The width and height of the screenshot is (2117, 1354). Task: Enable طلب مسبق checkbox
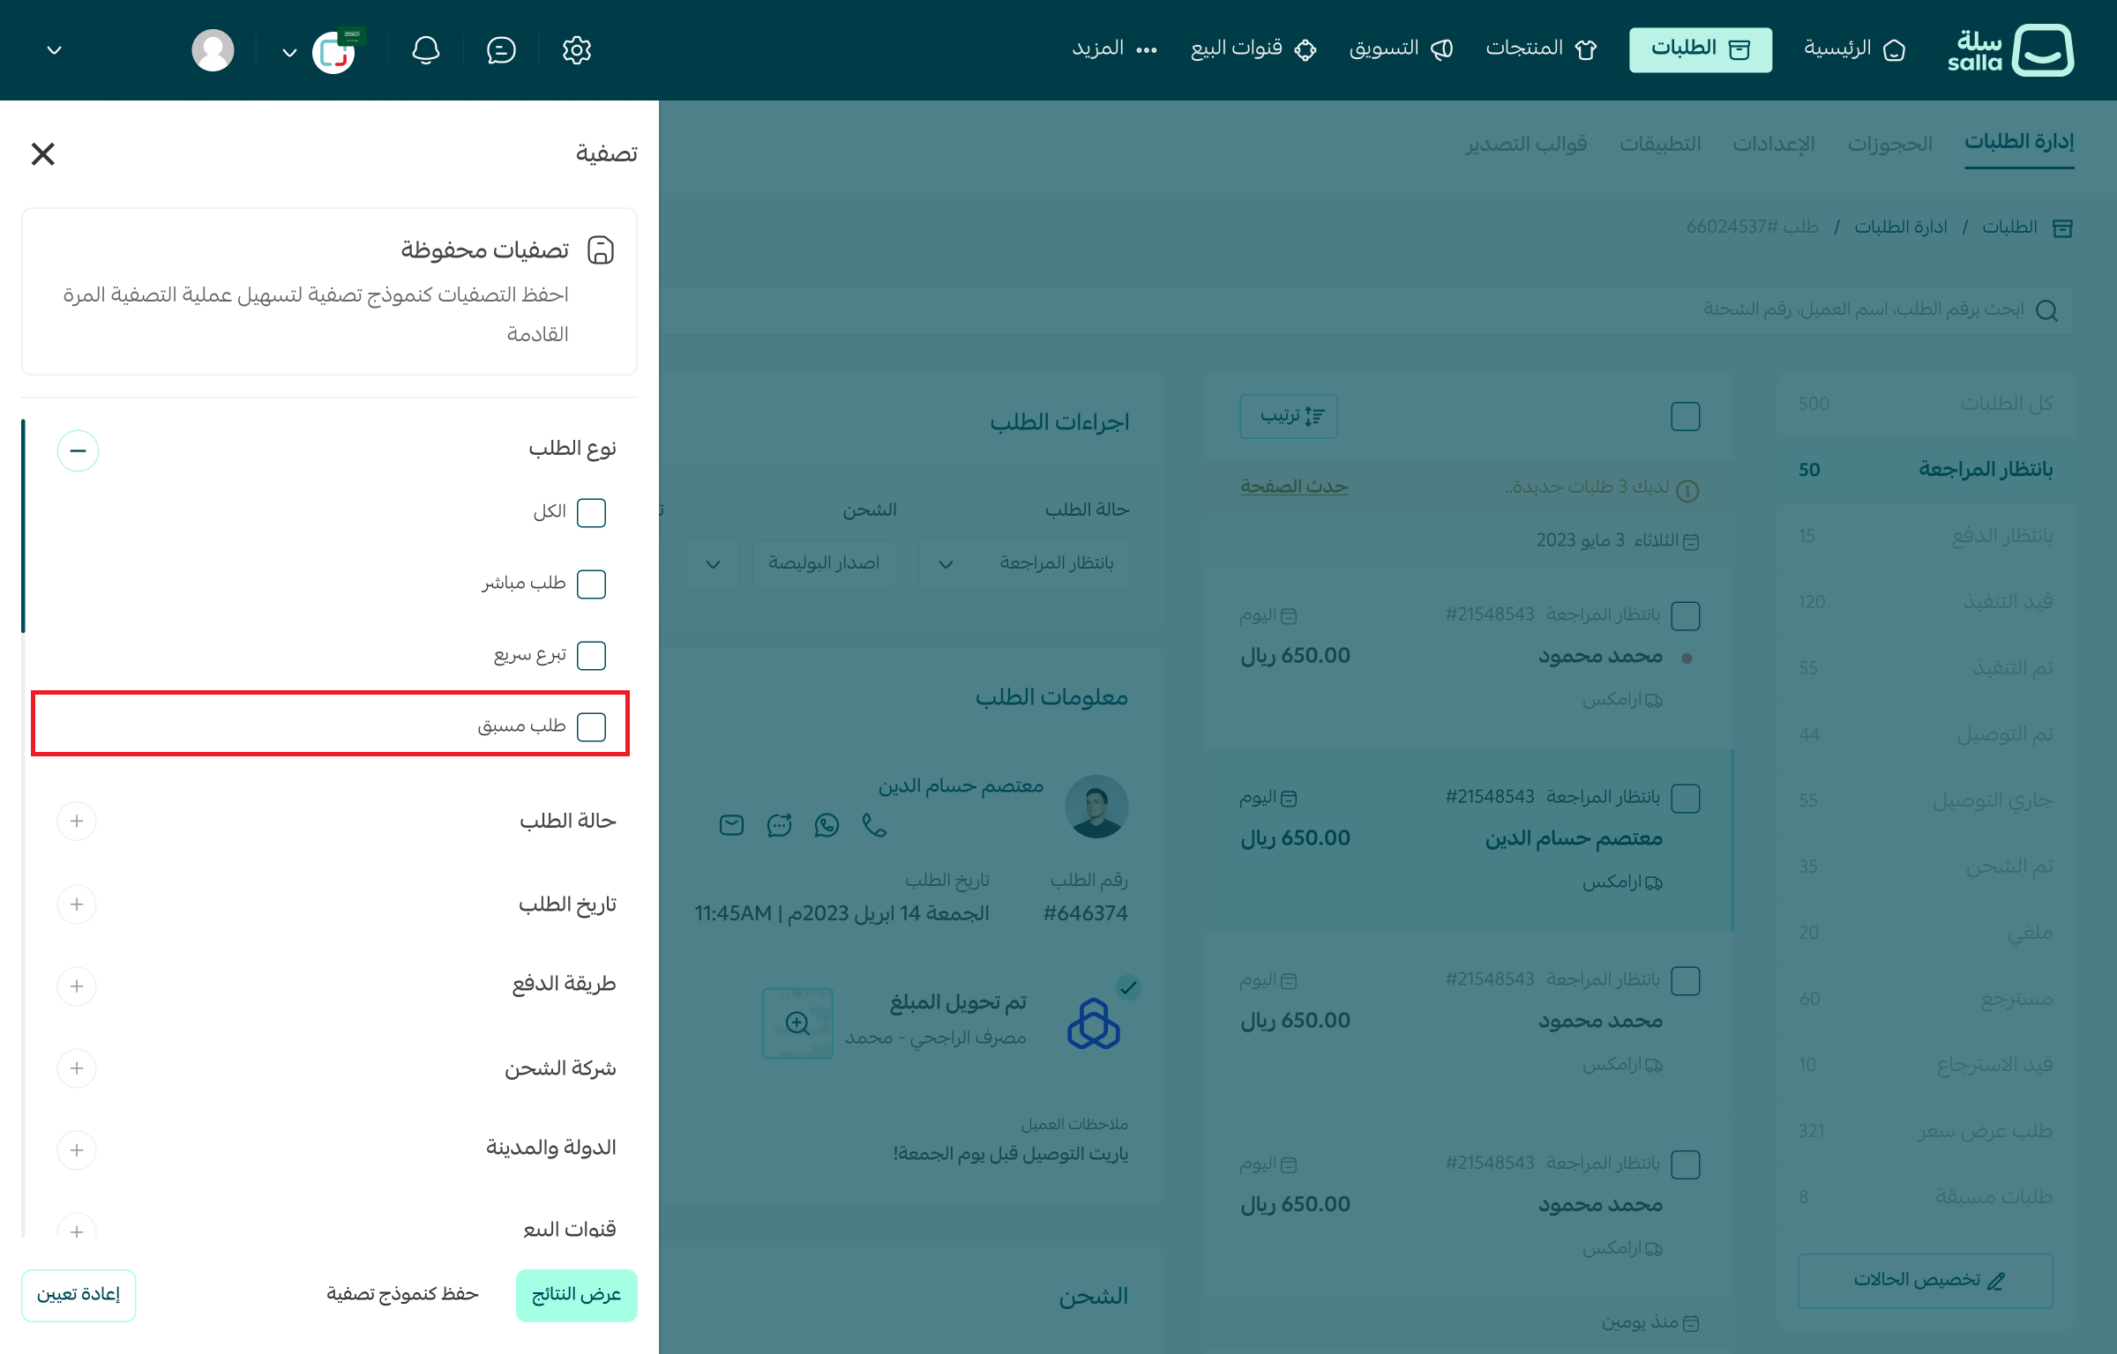pyautogui.click(x=591, y=726)
